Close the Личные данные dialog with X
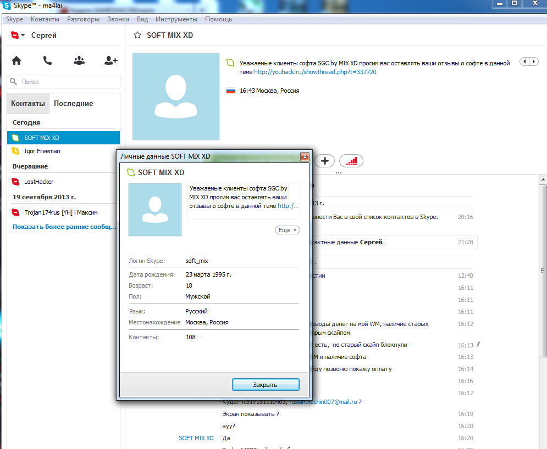The height and width of the screenshot is (449, 547). coord(305,157)
